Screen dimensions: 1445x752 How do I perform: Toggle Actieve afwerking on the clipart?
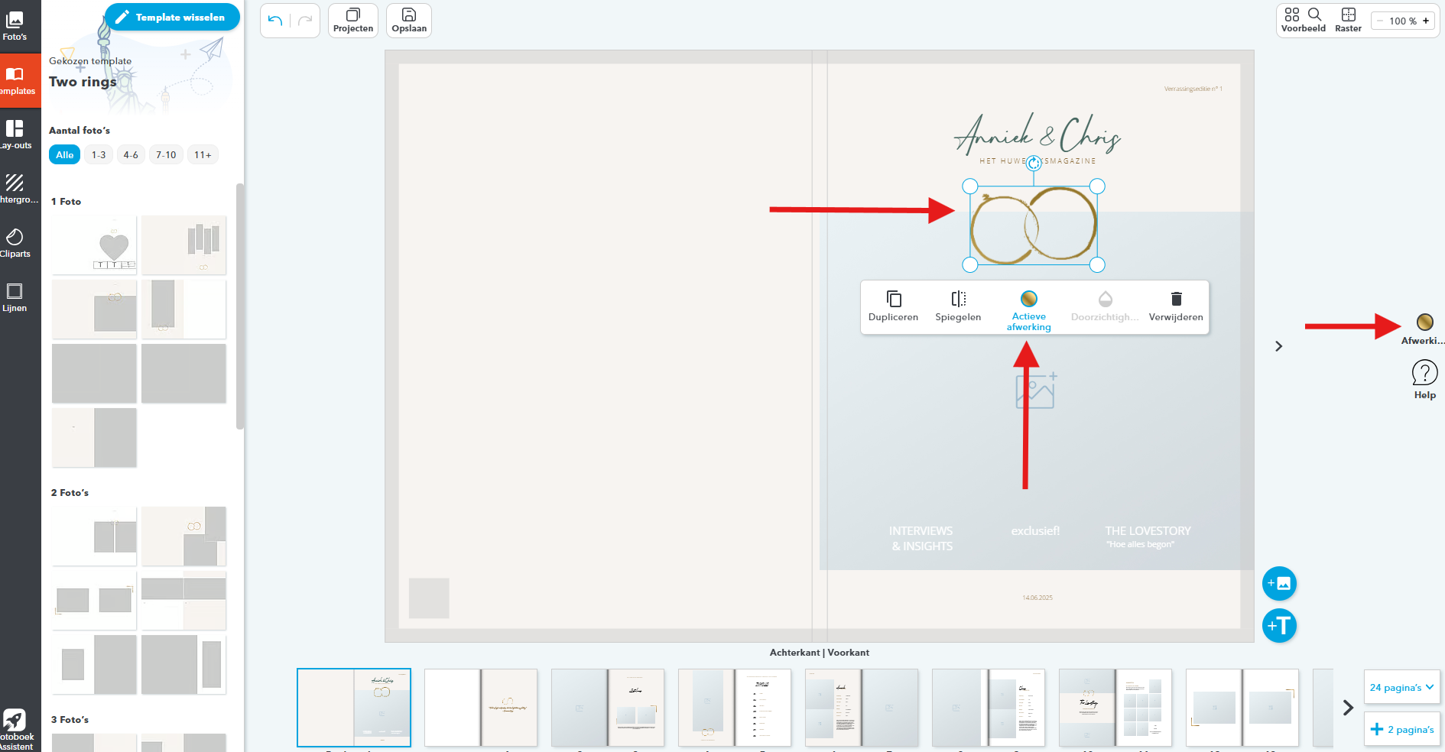coord(1028,310)
